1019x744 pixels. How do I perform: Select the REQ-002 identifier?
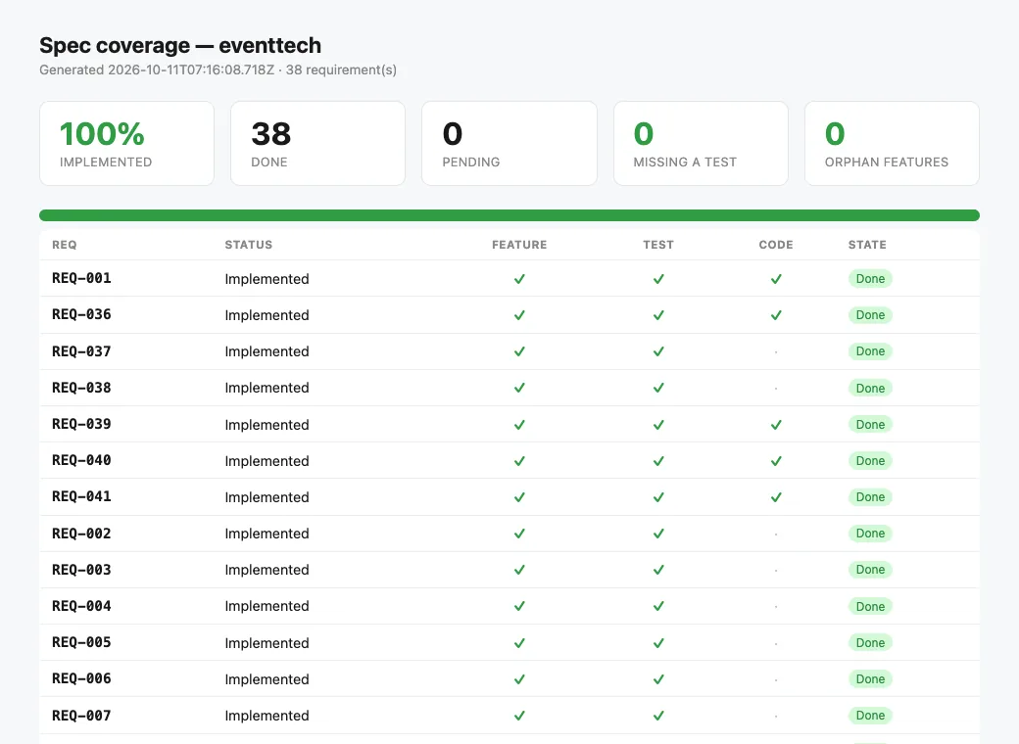81,534
